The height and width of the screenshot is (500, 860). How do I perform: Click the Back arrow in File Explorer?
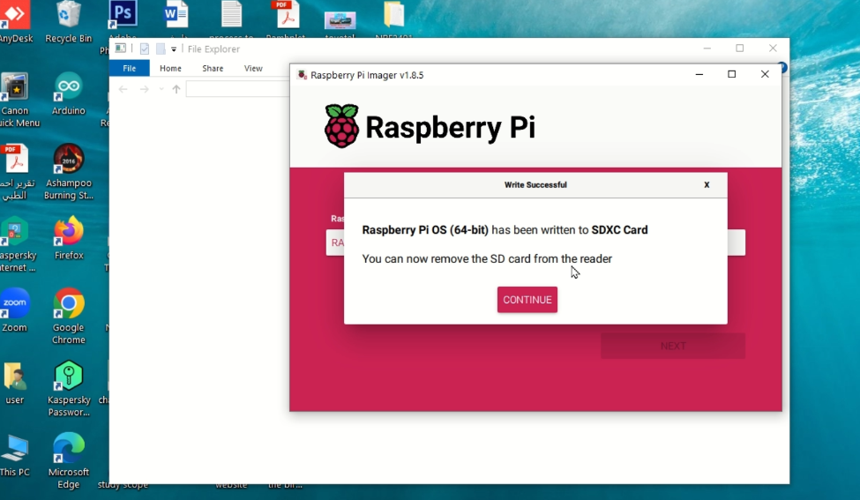coord(123,89)
